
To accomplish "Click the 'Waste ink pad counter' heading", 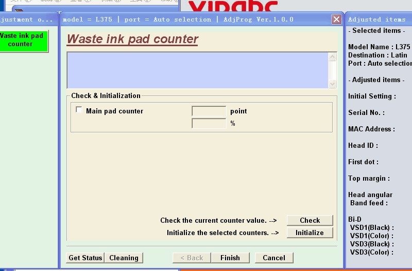I will point(132,40).
